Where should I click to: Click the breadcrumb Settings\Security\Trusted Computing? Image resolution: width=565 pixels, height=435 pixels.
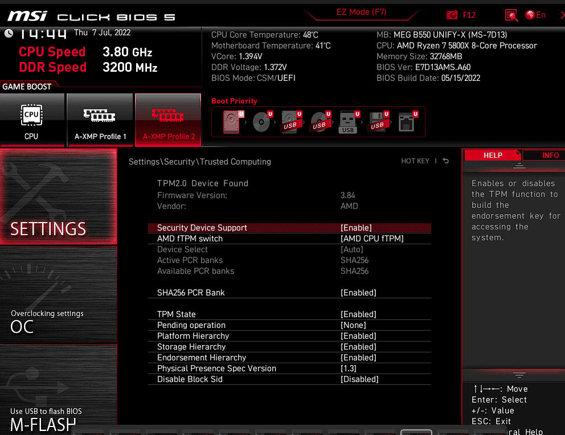click(199, 162)
